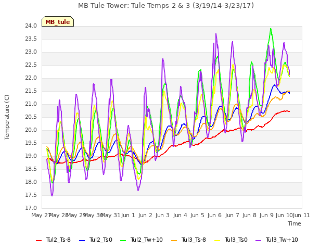Click the 18.5 y-axis tick label
Image resolution: width=333 pixels, height=250 pixels.
(x=31, y=169)
